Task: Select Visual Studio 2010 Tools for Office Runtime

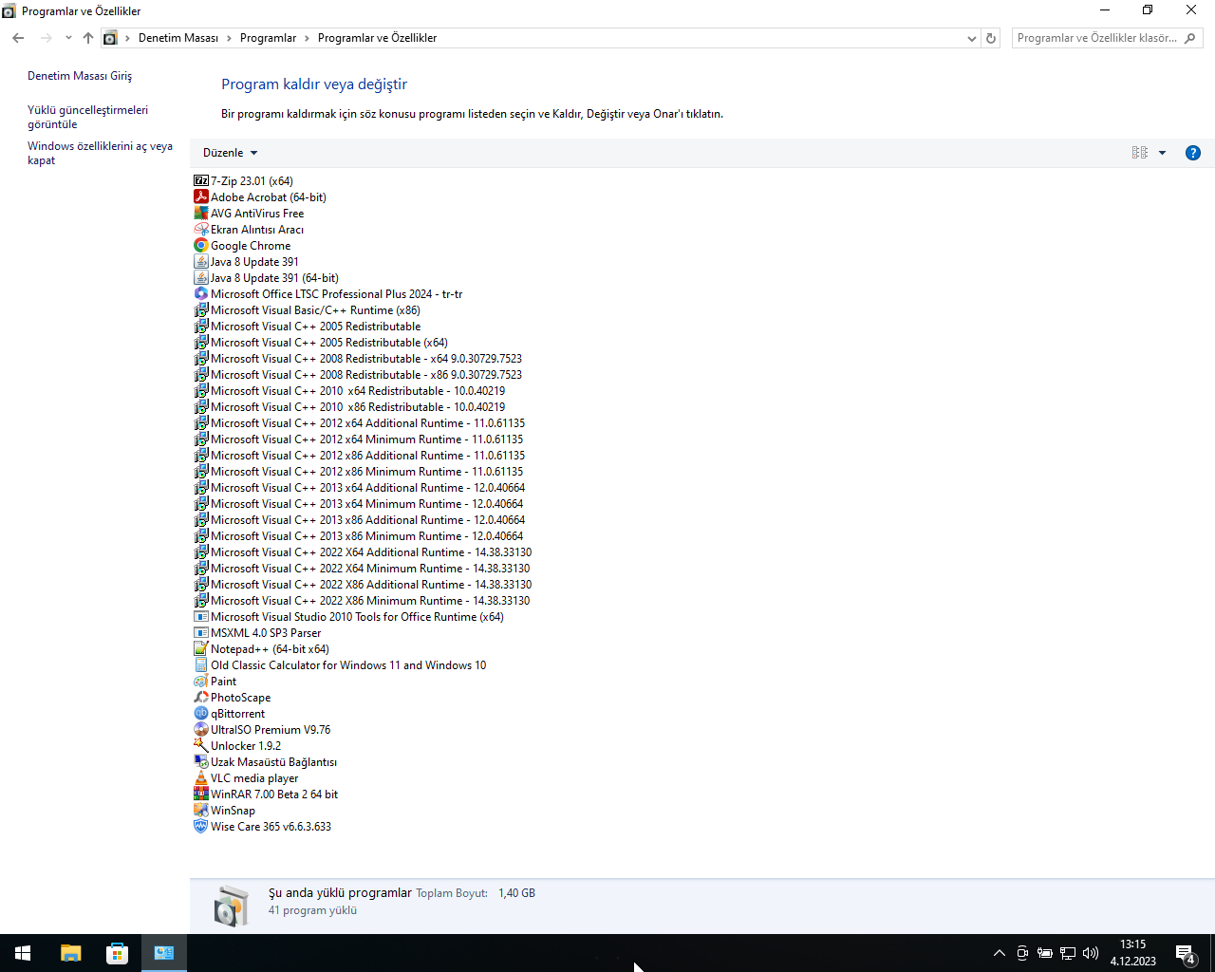Action: 348,616
